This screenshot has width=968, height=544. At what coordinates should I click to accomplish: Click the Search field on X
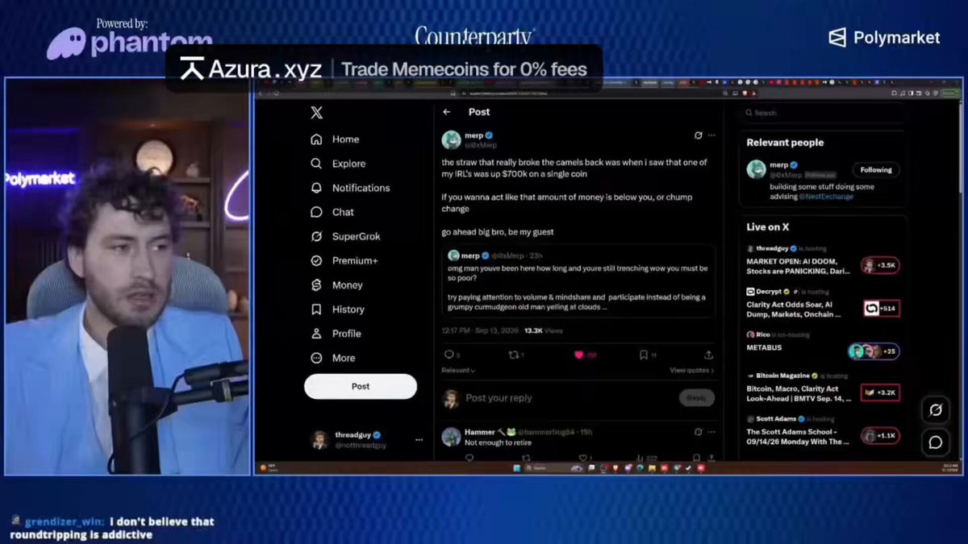pos(821,113)
